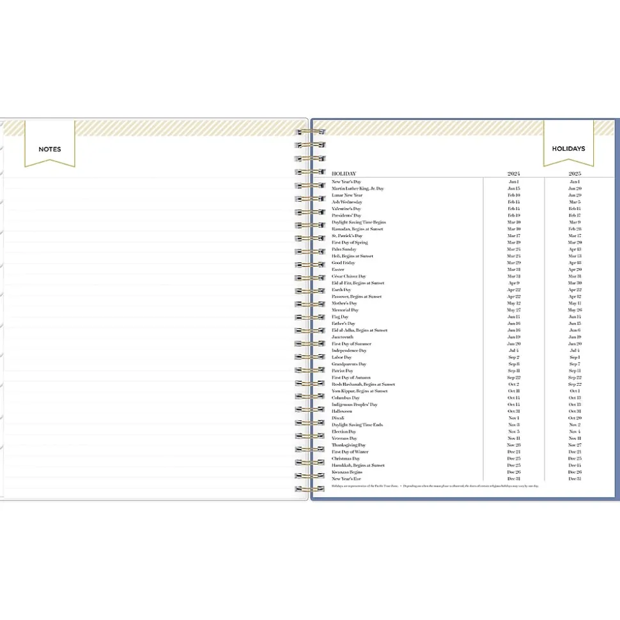Click the Mother's Day holiday label
Image resolution: width=620 pixels, height=620 pixels.
(345, 303)
